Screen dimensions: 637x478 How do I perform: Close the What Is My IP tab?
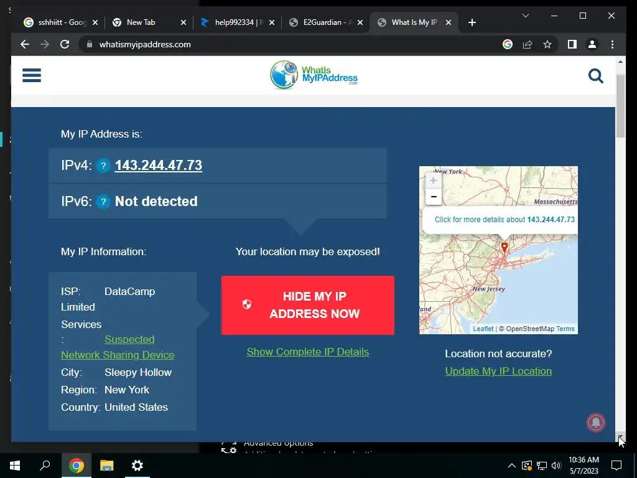[x=448, y=22]
